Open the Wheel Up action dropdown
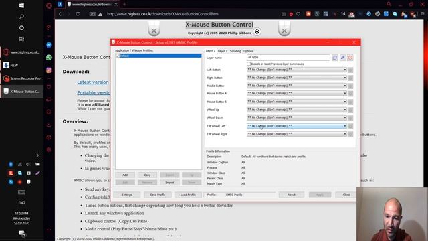The width and height of the screenshot is (428, 241). 297,110
